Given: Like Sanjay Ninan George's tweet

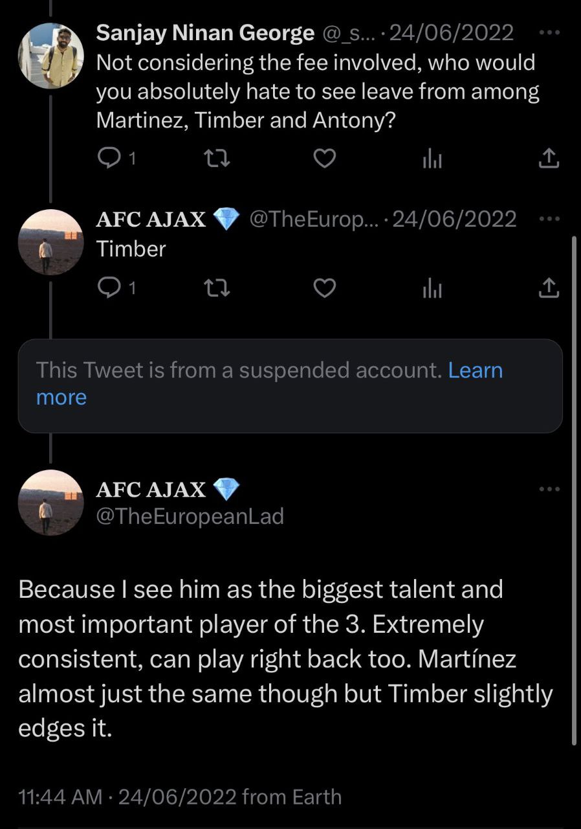Looking at the screenshot, I should pos(324,158).
